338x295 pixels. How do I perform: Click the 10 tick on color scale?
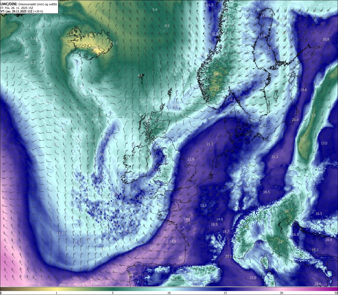[x=169, y=293]
